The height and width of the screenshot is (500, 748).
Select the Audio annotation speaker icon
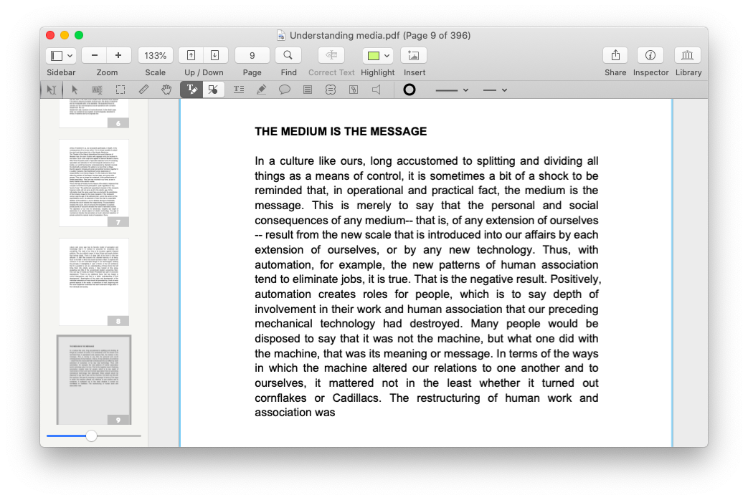click(x=377, y=90)
